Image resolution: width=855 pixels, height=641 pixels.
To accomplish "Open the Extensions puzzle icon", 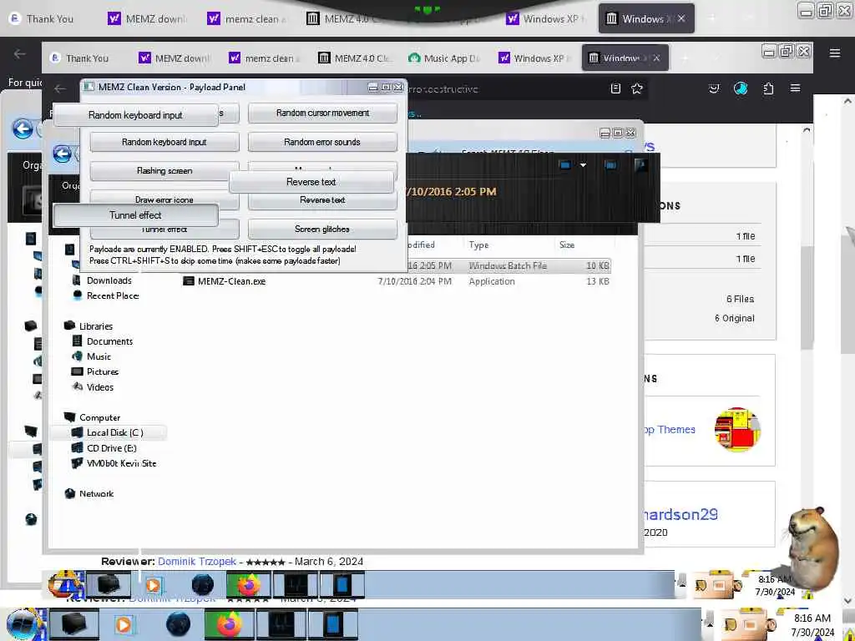I will coord(768,88).
